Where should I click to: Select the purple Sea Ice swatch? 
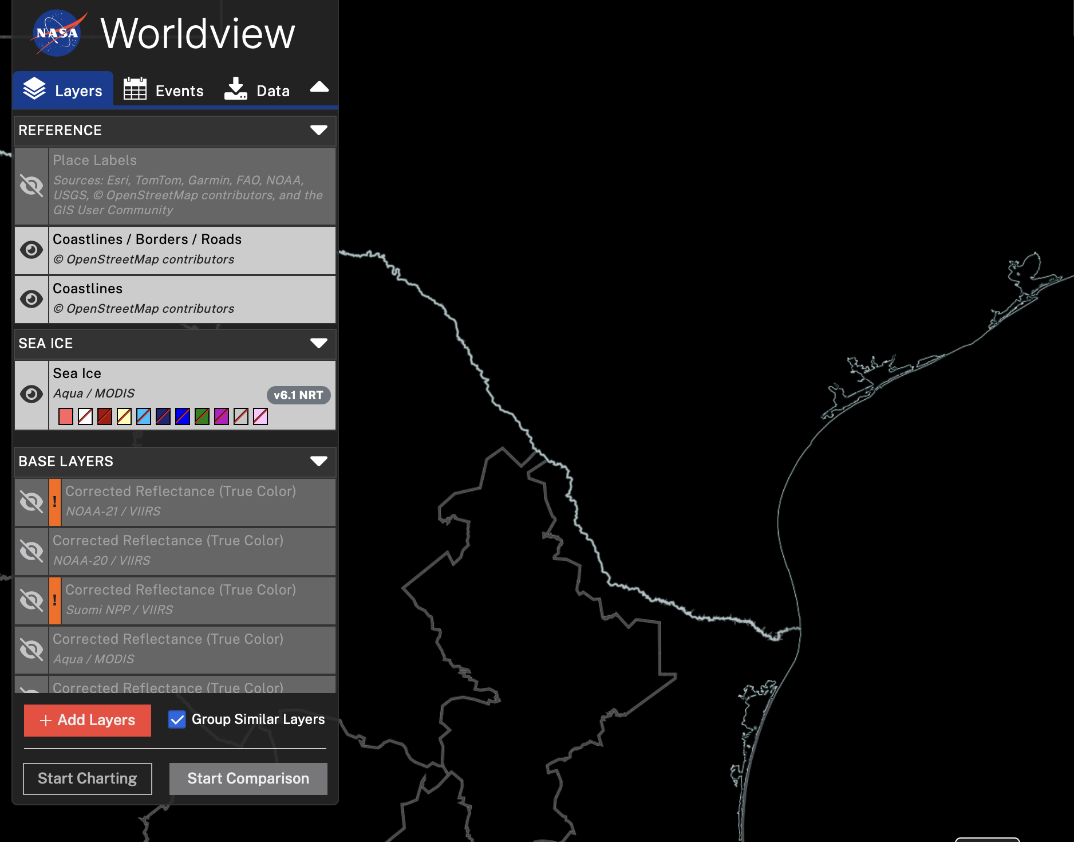tap(222, 416)
